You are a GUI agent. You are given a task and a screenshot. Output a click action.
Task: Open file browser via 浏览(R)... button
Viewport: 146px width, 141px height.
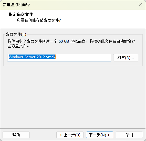[x=126, y=58]
